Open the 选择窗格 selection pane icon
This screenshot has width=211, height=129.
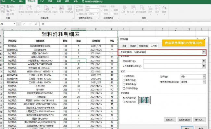(142, 9)
